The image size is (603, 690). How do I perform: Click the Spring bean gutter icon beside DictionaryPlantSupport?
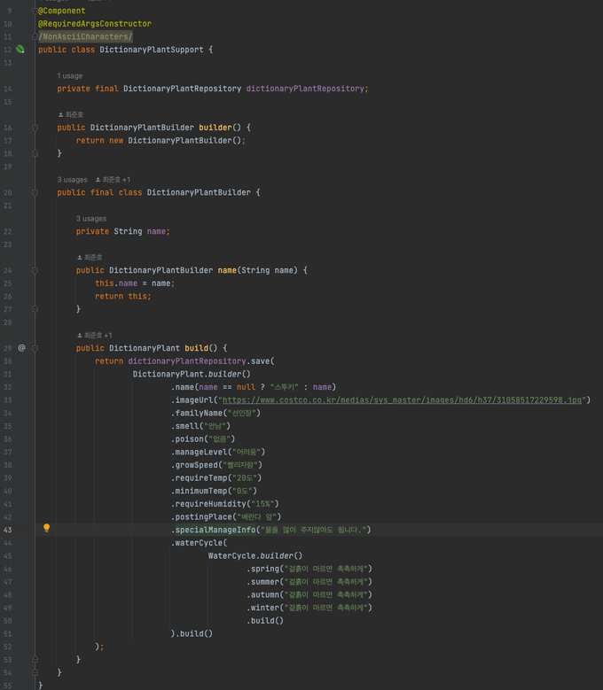click(20, 50)
